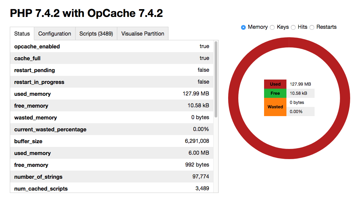Image resolution: width=360 pixels, height=197 pixels.
Task: Click the PHP 7.4.2 OpCache heading
Action: coord(86,14)
